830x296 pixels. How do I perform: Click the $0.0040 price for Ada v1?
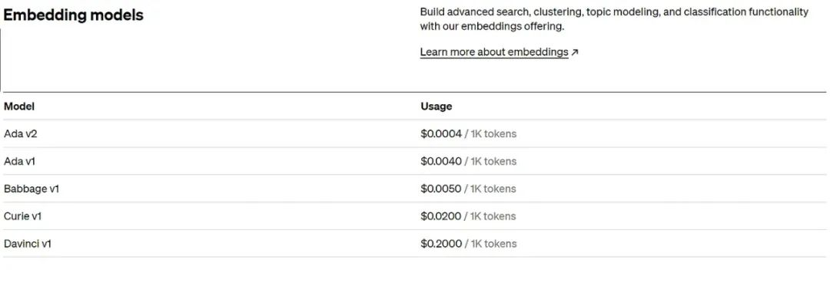tap(441, 161)
